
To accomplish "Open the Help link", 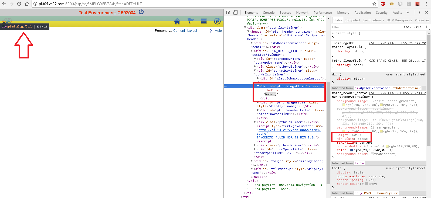I will [218, 31].
